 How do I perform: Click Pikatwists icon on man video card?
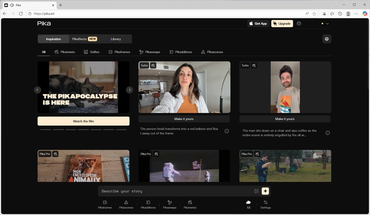point(254,65)
